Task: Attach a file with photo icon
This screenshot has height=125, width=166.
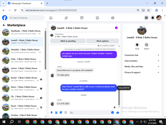Action: [x=56, y=113]
